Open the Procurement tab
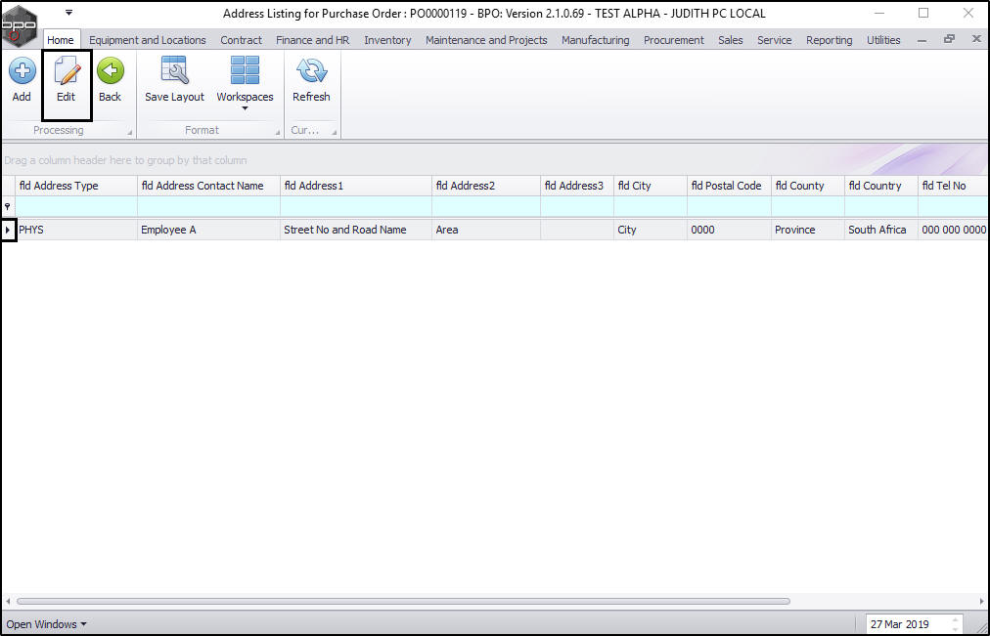Viewport: 990px width, 636px height. [674, 40]
